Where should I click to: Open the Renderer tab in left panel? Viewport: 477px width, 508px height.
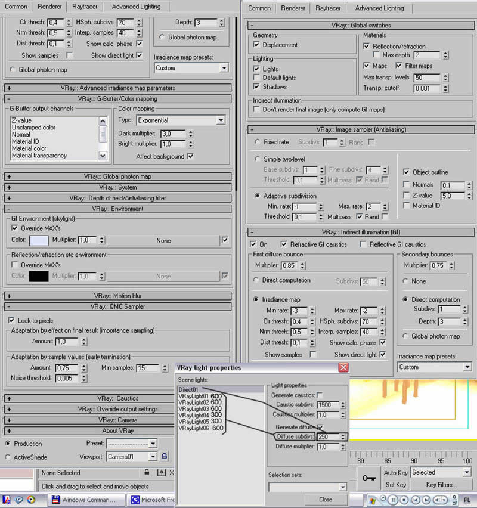49,7
